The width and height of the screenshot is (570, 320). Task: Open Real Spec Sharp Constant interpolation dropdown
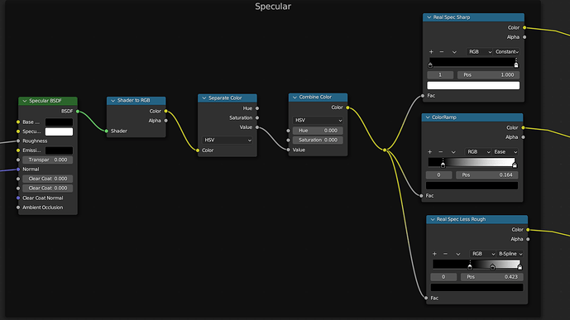[x=506, y=52]
